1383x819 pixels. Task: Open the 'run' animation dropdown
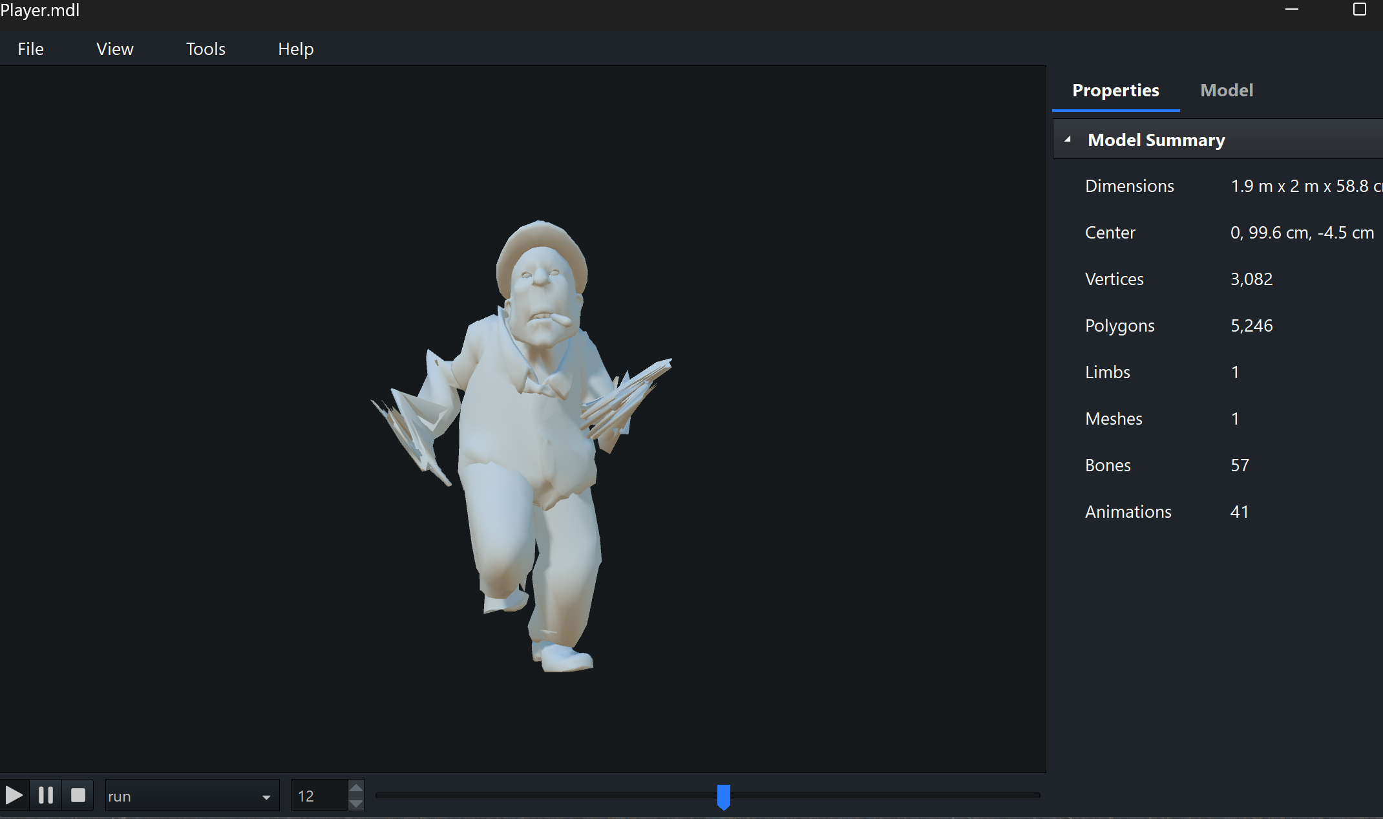click(266, 796)
